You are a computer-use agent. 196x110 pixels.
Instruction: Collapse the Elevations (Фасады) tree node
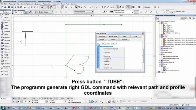(x=159, y=37)
